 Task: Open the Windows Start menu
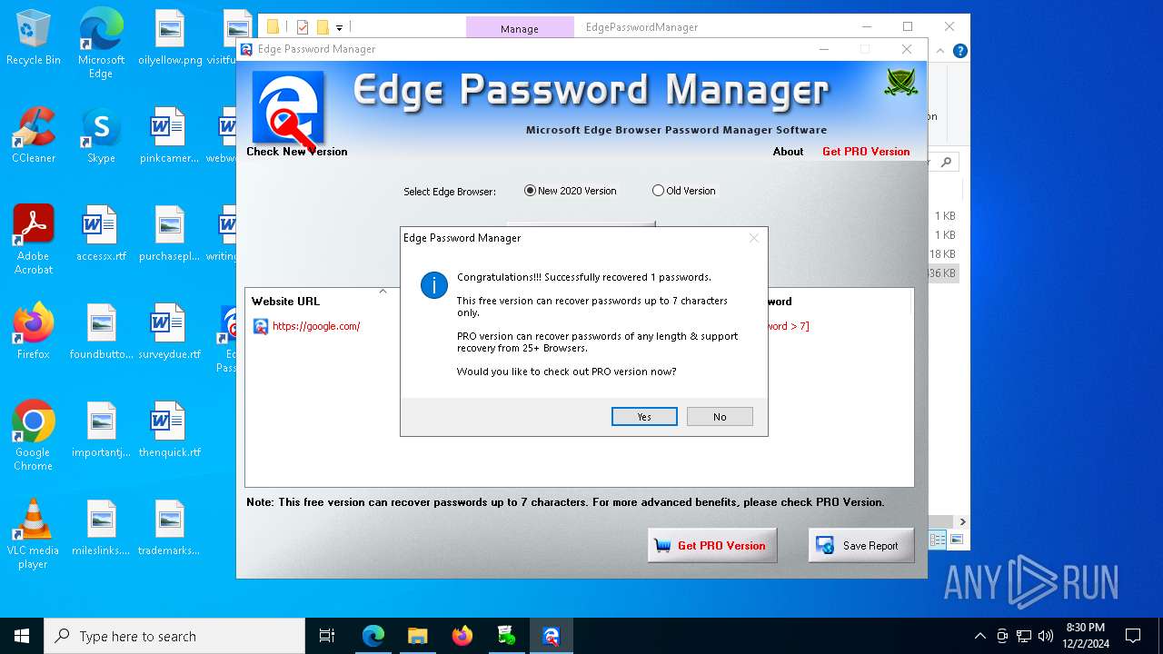pyautogui.click(x=22, y=636)
